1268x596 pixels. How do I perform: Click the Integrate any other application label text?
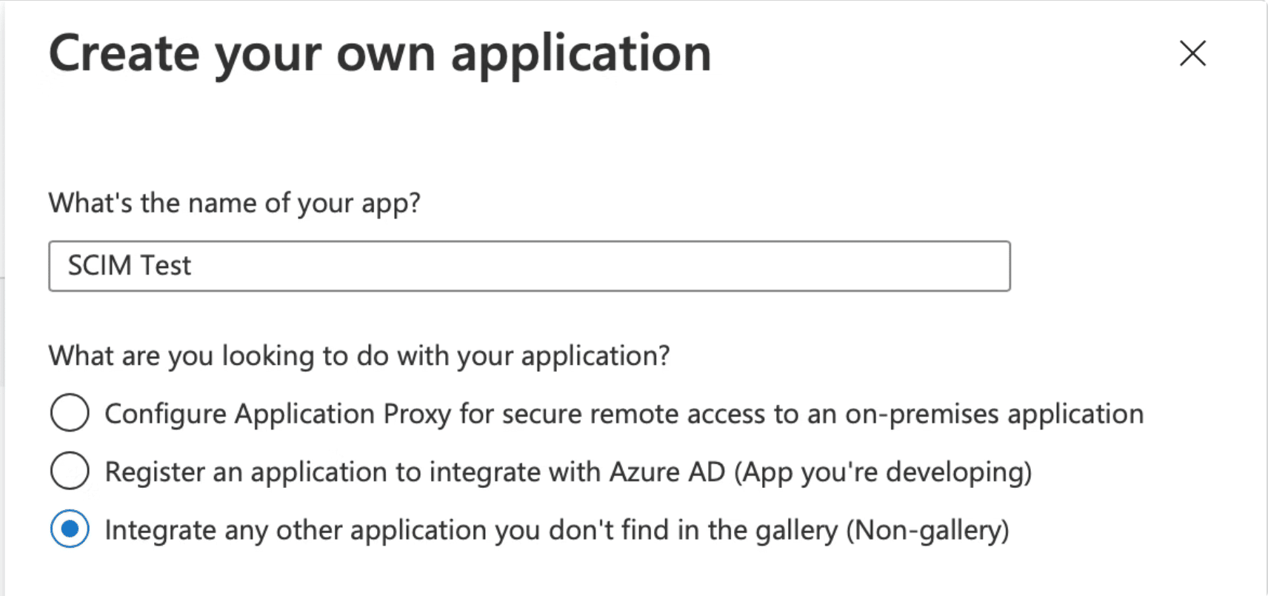coord(557,530)
